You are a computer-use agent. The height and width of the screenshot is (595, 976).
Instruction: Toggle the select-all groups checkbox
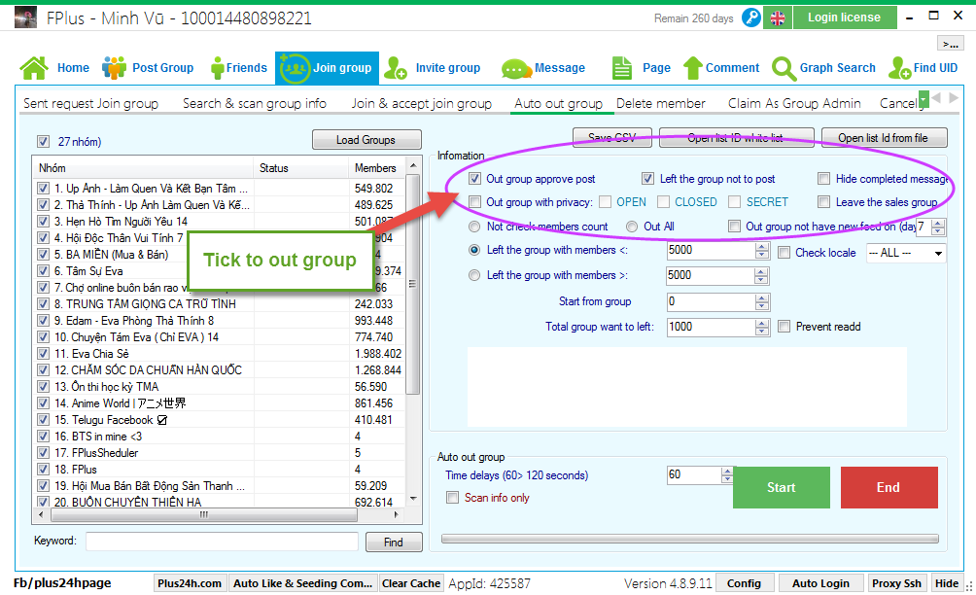[43, 141]
